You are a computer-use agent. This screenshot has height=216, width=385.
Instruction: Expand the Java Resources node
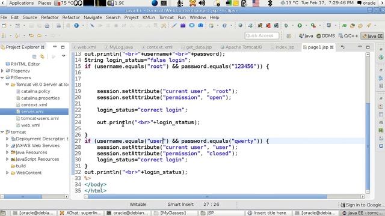coord(7,152)
